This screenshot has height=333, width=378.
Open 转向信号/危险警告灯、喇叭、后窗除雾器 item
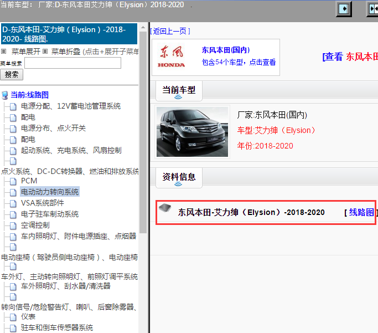click(x=69, y=307)
